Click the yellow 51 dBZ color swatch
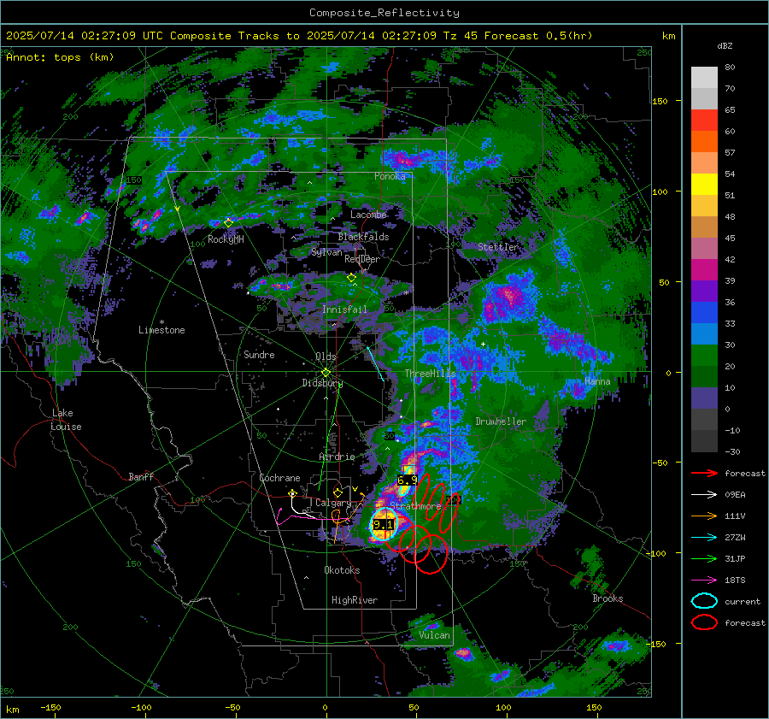Viewport: 769px width, 719px height. pyautogui.click(x=704, y=184)
